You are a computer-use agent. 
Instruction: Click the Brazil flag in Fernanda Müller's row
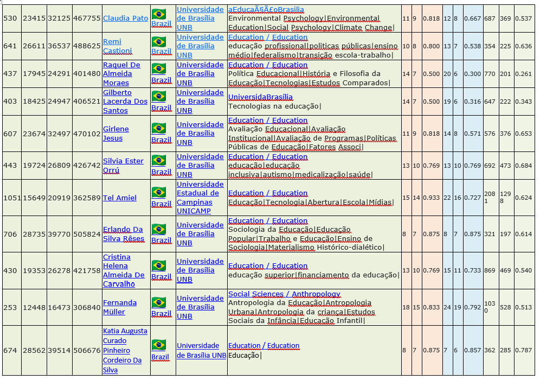pos(159,302)
